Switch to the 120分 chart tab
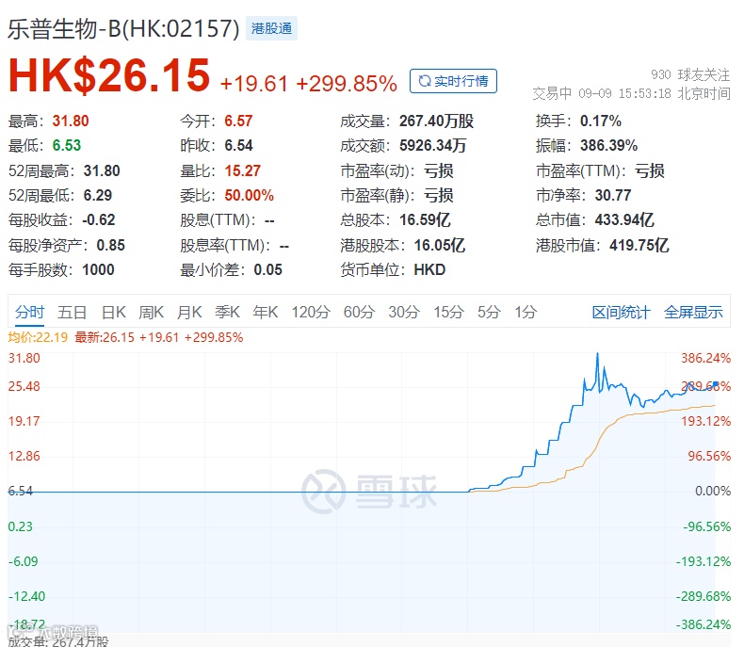Viewport: 744px width, 647px height. coord(311,312)
